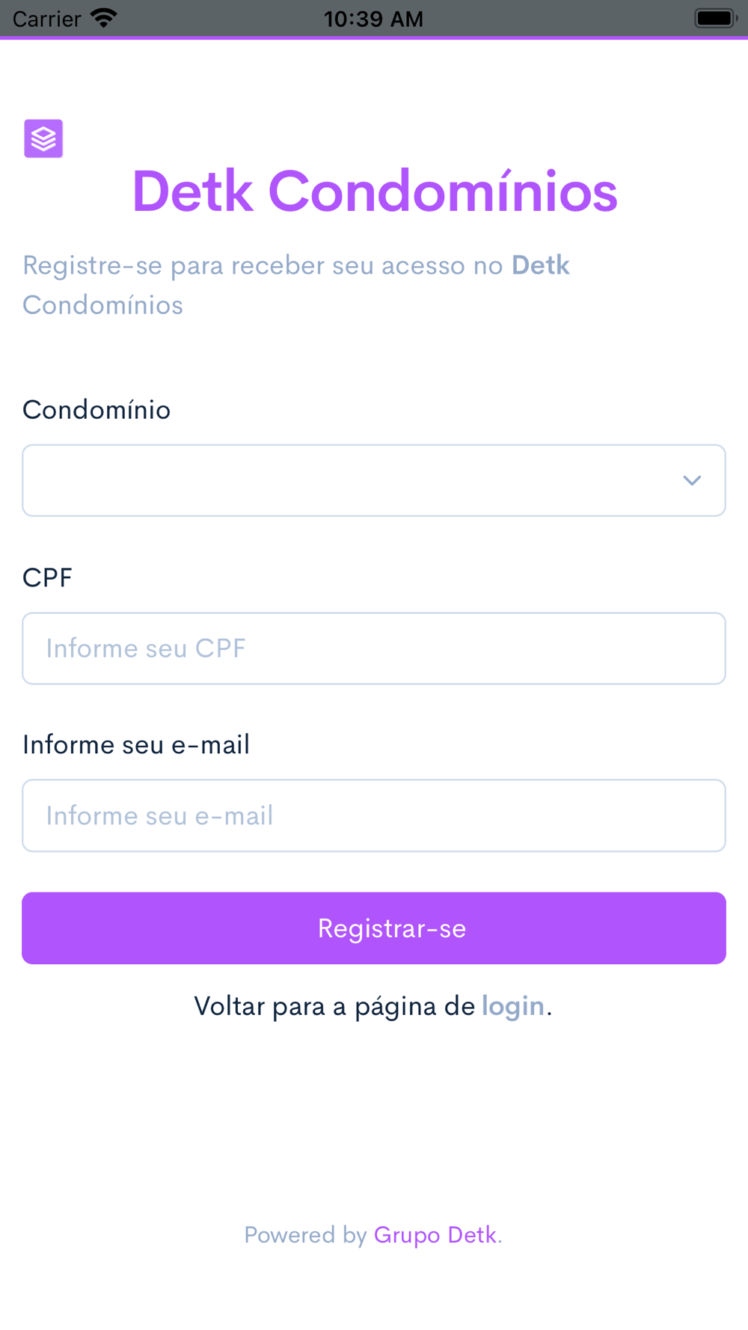Tap the bold Detk word in subtitle

[541, 266]
